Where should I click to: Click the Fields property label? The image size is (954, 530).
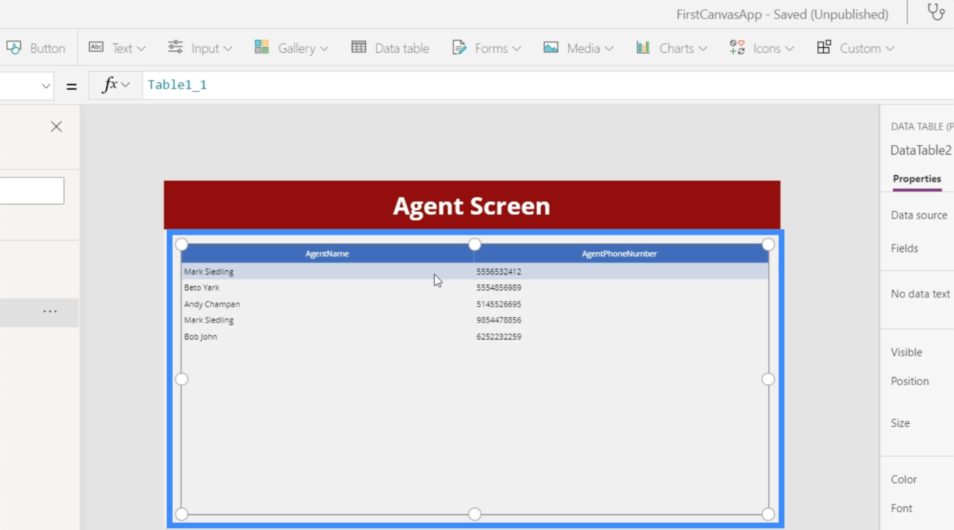904,248
